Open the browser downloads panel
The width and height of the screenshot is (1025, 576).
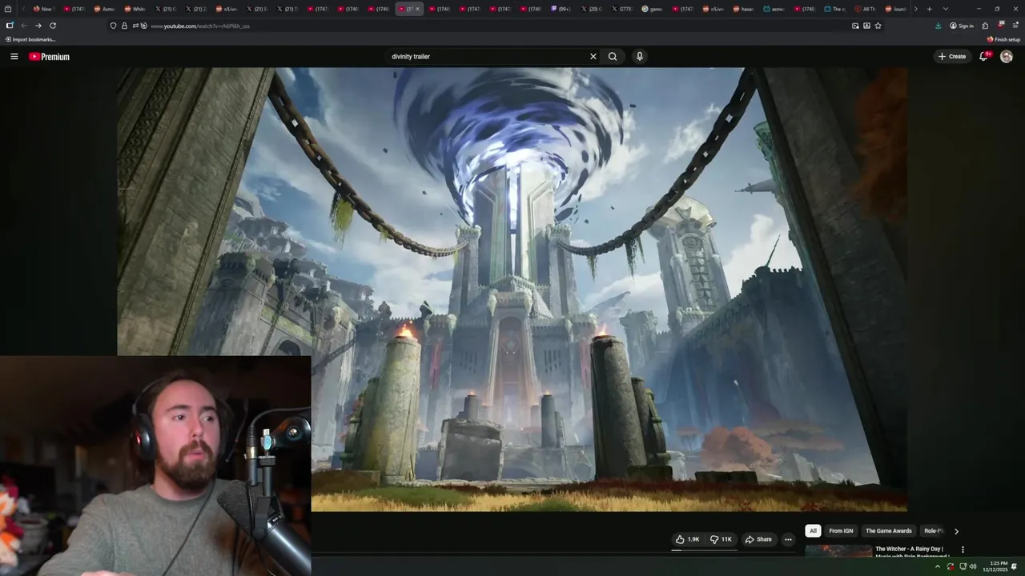click(x=939, y=26)
